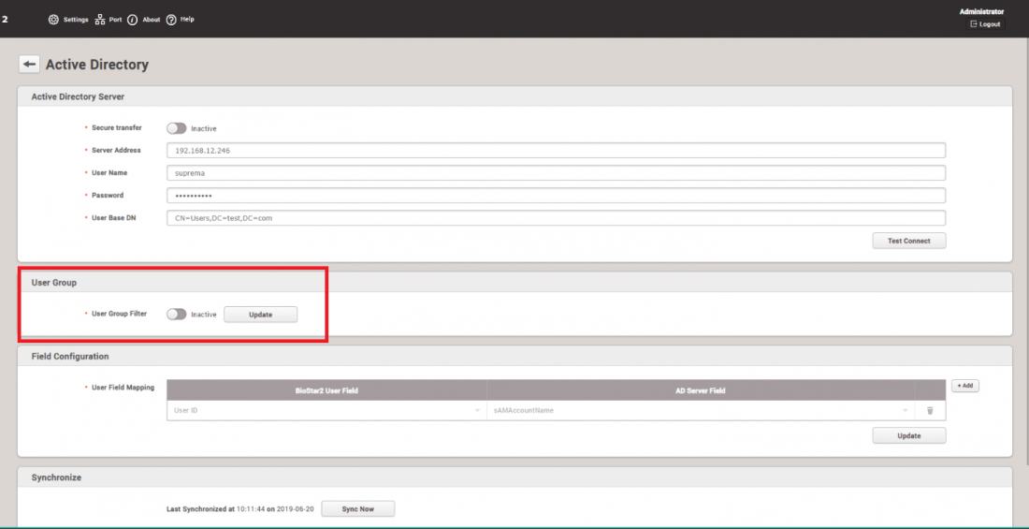Open the Settings menu
Viewport: 1029px width, 529px height.
click(x=76, y=20)
